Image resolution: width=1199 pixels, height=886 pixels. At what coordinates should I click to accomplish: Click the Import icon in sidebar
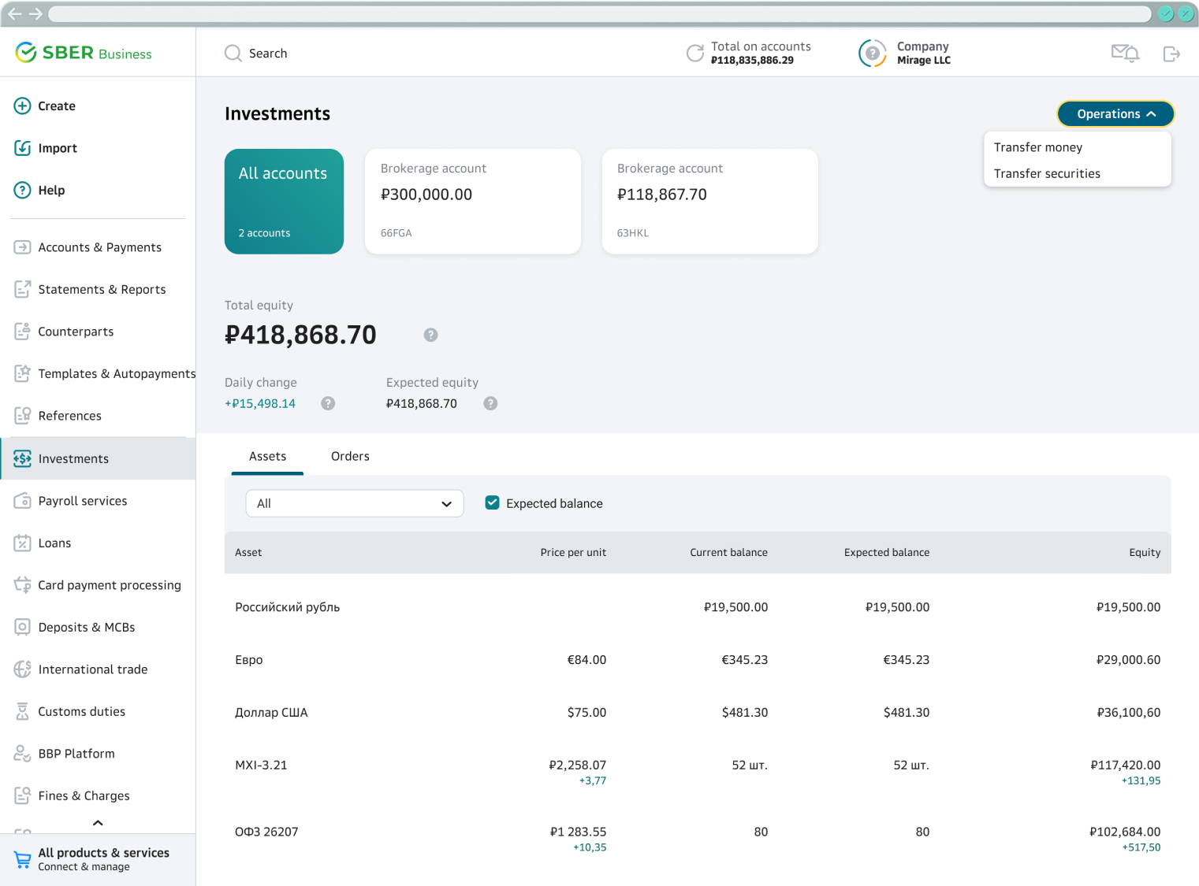[x=23, y=148]
